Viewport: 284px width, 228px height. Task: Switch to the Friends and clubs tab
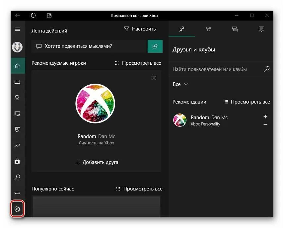click(182, 29)
